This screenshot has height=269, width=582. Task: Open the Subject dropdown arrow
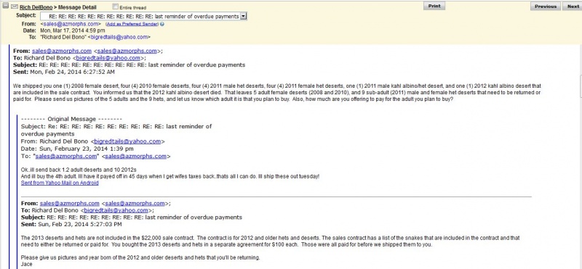pos(243,16)
